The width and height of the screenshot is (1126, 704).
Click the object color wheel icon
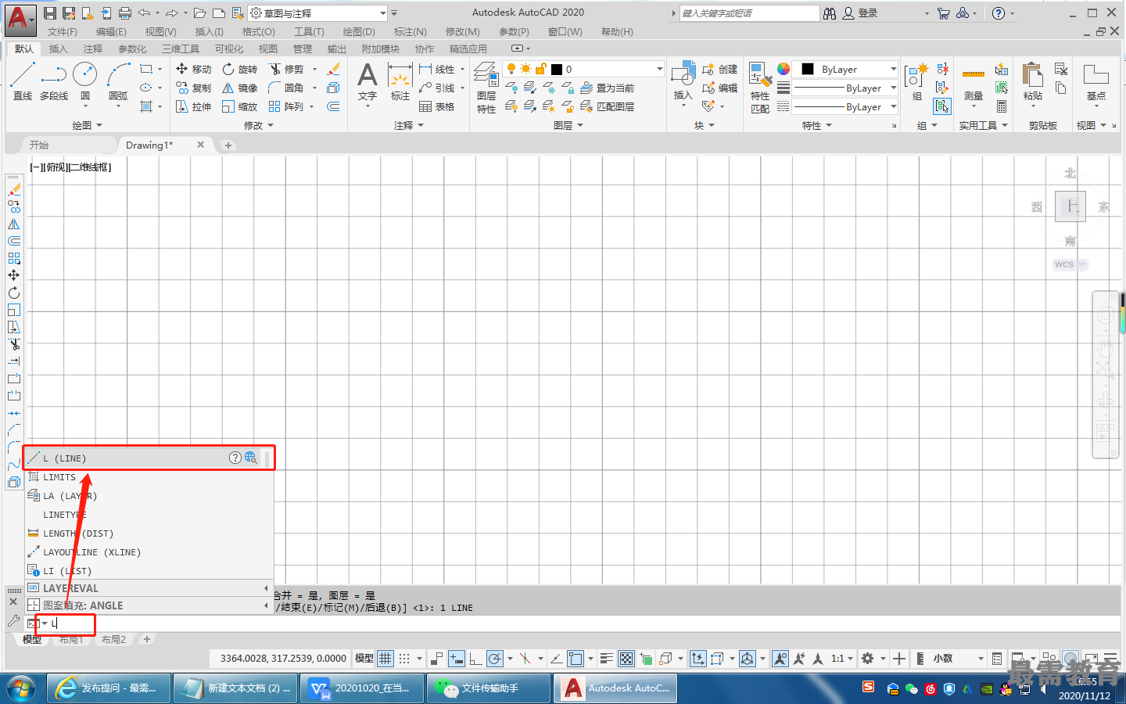click(784, 69)
